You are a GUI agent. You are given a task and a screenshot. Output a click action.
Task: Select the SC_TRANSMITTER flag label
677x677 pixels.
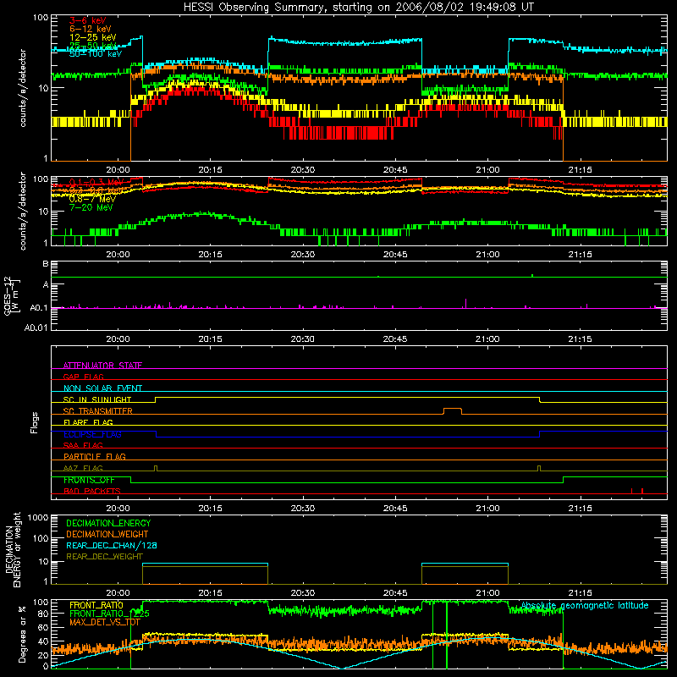[x=98, y=411]
